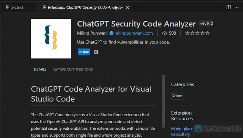The height and width of the screenshot is (138, 243).
Task: Click the readme vertical scrollbar
Action: point(164,101)
